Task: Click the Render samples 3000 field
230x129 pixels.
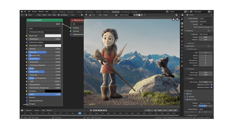Action: pos(206,37)
